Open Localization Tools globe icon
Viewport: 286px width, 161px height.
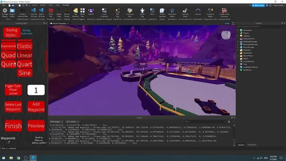point(152,12)
